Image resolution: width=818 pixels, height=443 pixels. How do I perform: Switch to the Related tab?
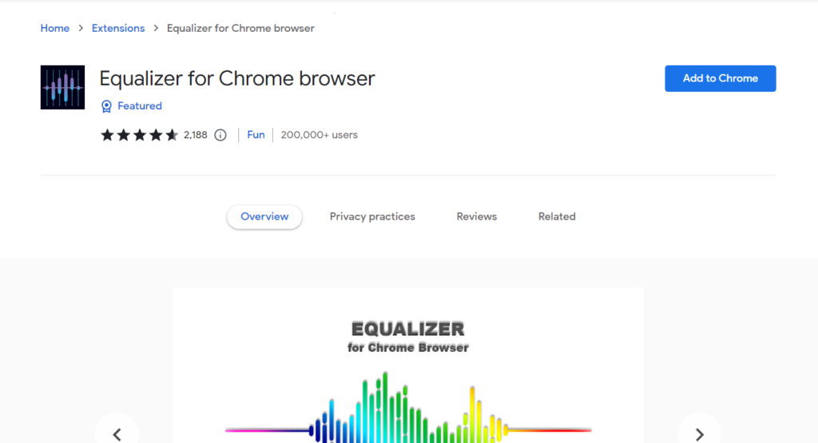click(557, 216)
